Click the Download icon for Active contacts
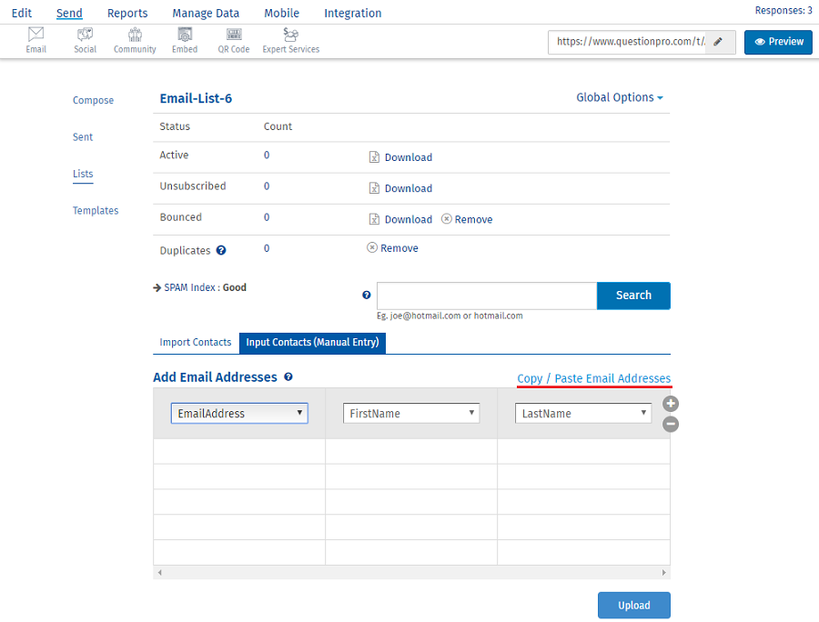 click(x=374, y=156)
